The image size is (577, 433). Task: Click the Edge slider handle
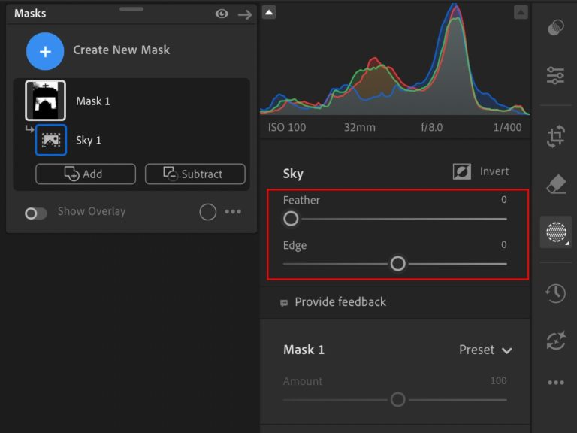(397, 264)
